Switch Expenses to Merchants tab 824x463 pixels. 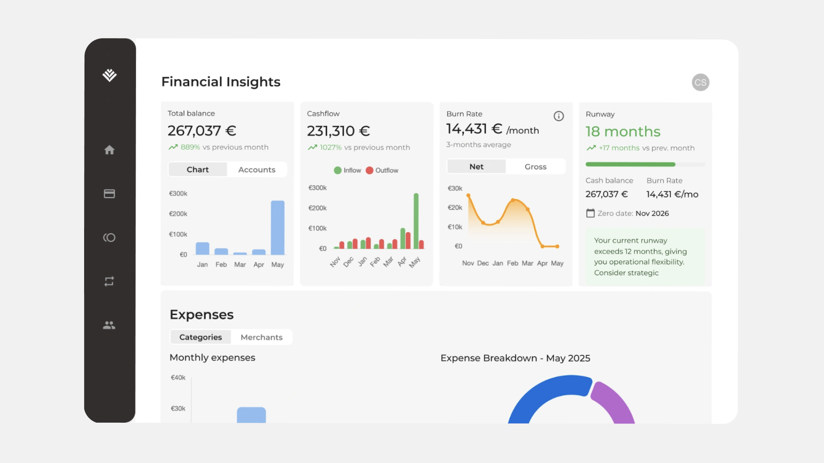(x=261, y=337)
